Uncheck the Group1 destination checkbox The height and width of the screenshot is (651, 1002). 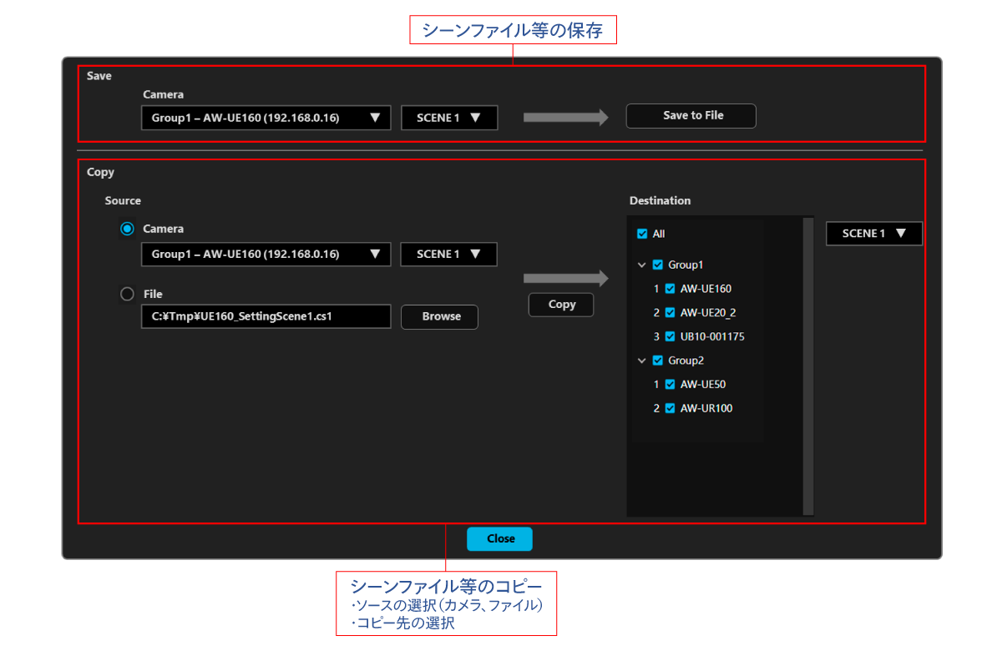coord(657,265)
